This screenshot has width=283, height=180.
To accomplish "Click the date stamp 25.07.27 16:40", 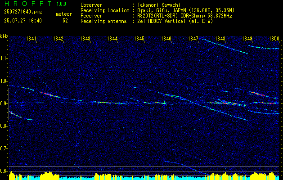I will coord(23,21).
